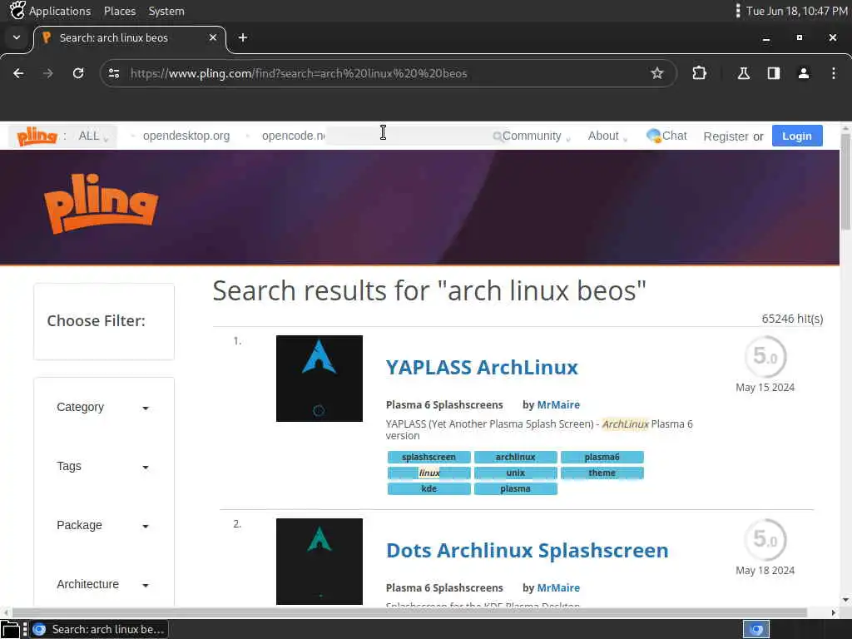This screenshot has height=639, width=852.
Task: Click the Dots Archlinux Splashscreen thumbnail
Action: click(319, 562)
